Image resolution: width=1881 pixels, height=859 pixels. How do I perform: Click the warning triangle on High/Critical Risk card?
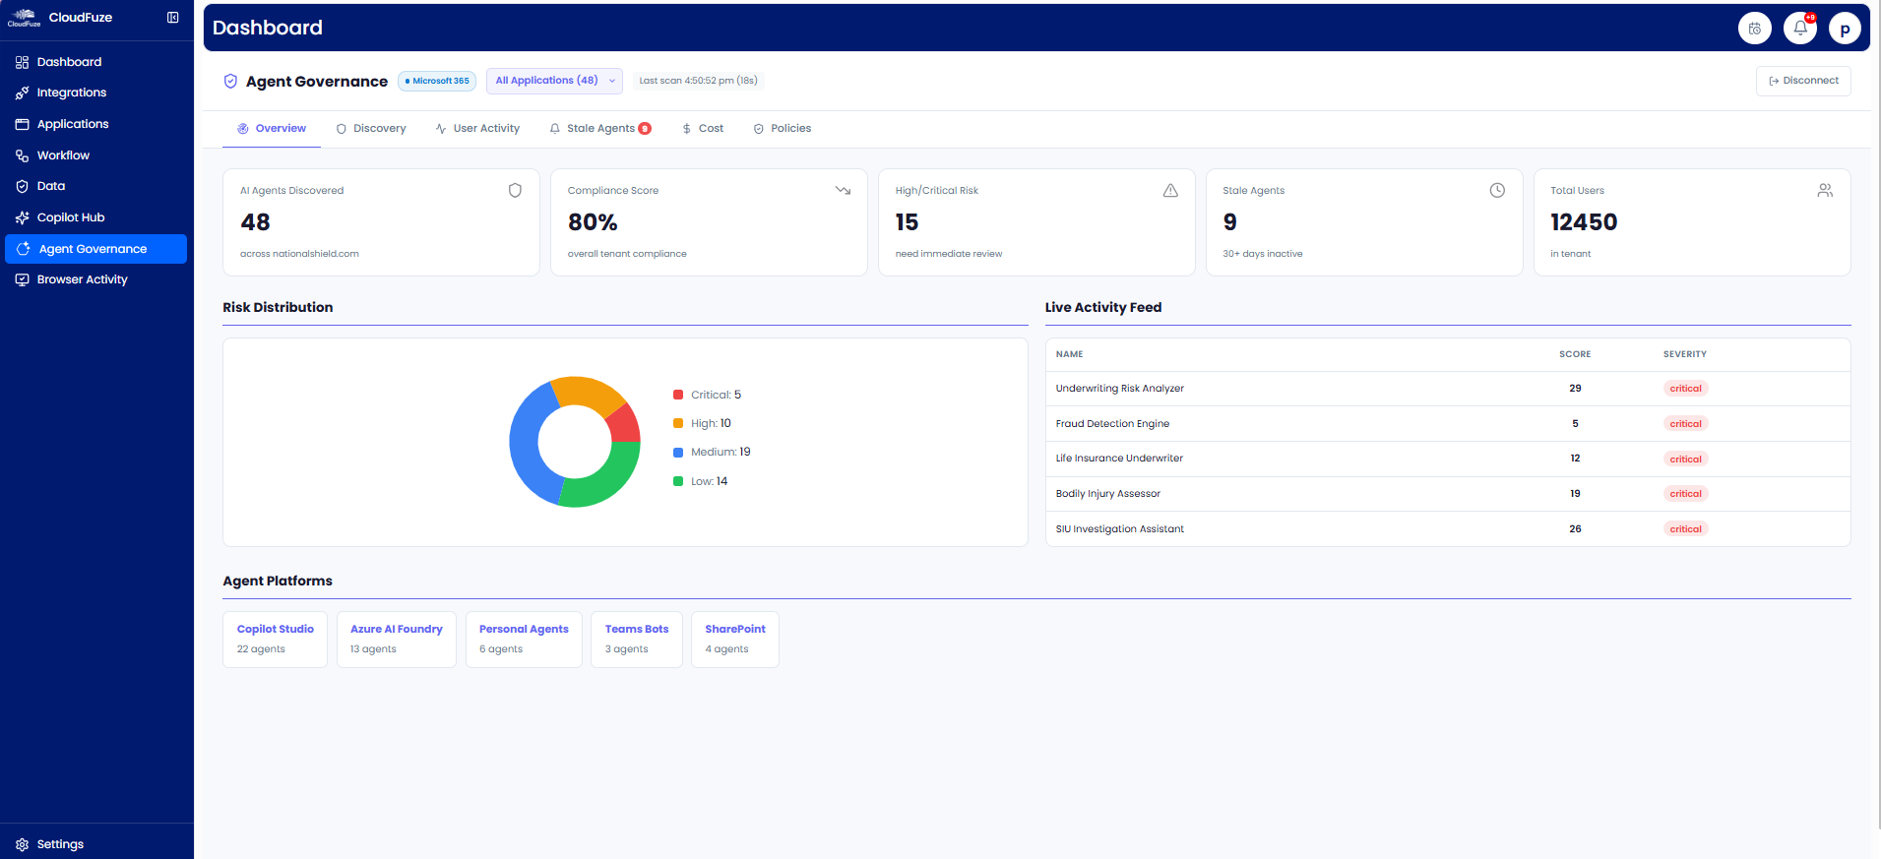(1170, 191)
